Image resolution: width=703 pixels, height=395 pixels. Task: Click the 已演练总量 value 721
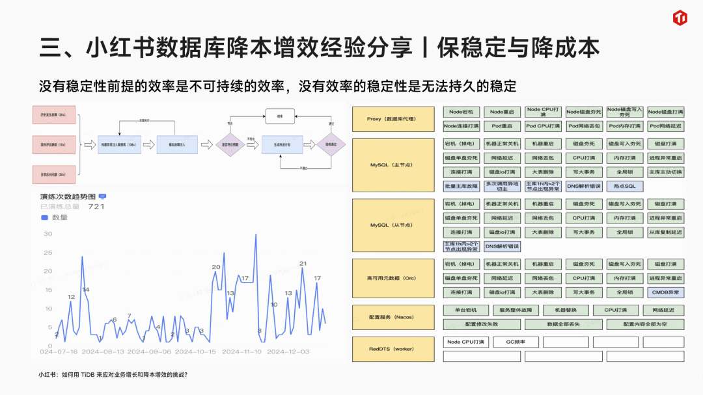tap(96, 207)
